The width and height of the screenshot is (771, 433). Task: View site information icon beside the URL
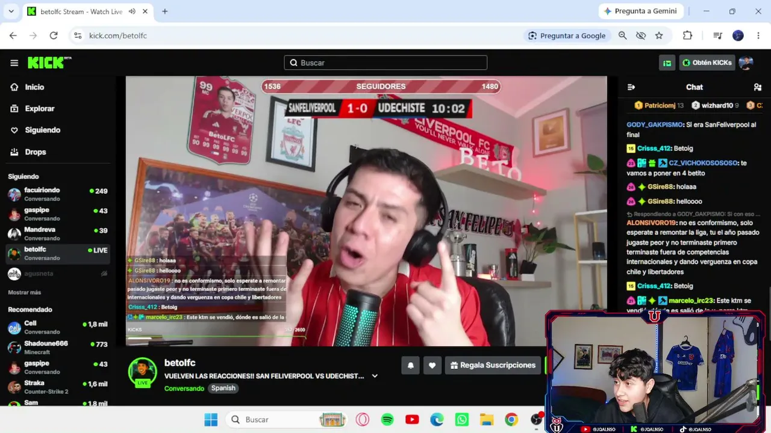click(78, 35)
